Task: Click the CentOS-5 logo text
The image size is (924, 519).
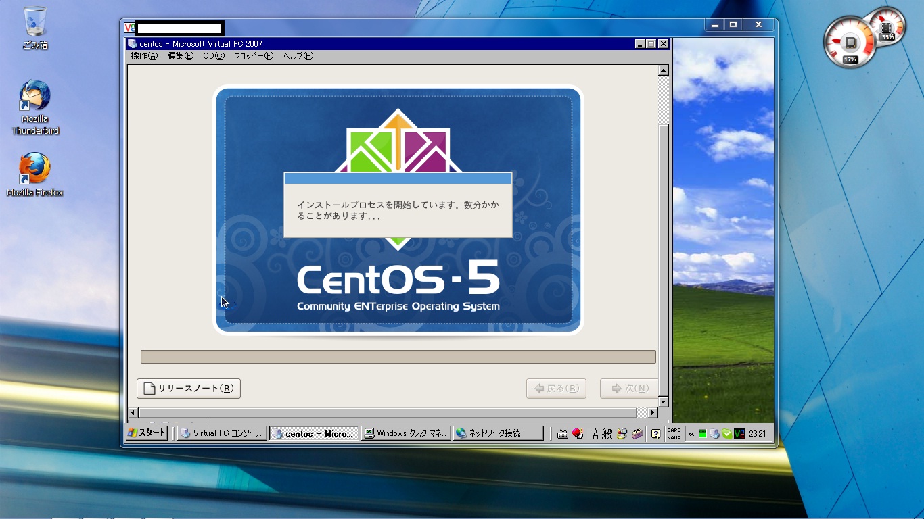Action: tap(398, 278)
